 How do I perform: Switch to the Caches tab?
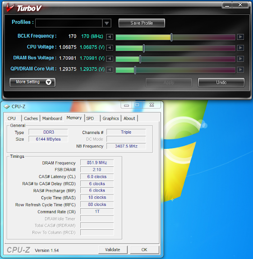coord(31,118)
